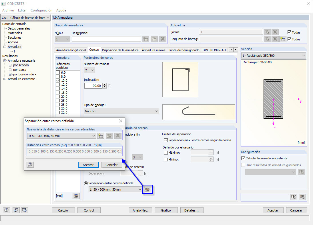The image size is (313, 225).
Task: Check diameter 6.0 checkbox
Action: (x=58, y=73)
